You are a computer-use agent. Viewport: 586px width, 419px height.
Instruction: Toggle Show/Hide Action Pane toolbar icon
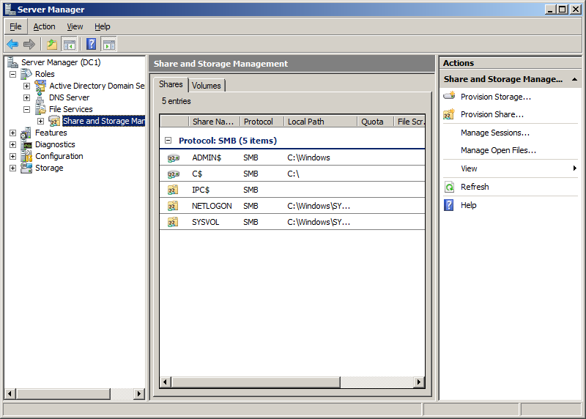[109, 45]
